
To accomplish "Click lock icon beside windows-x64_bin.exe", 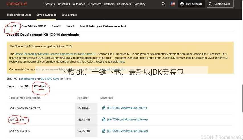I will (104, 119).
